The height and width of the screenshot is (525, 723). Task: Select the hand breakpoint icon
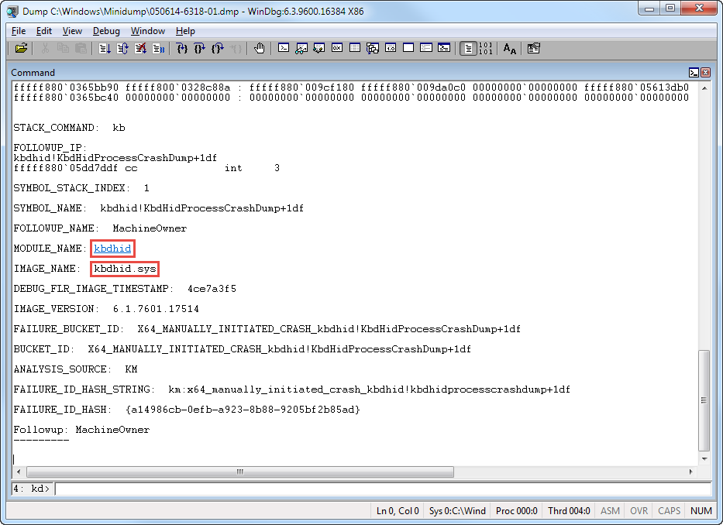[x=259, y=48]
